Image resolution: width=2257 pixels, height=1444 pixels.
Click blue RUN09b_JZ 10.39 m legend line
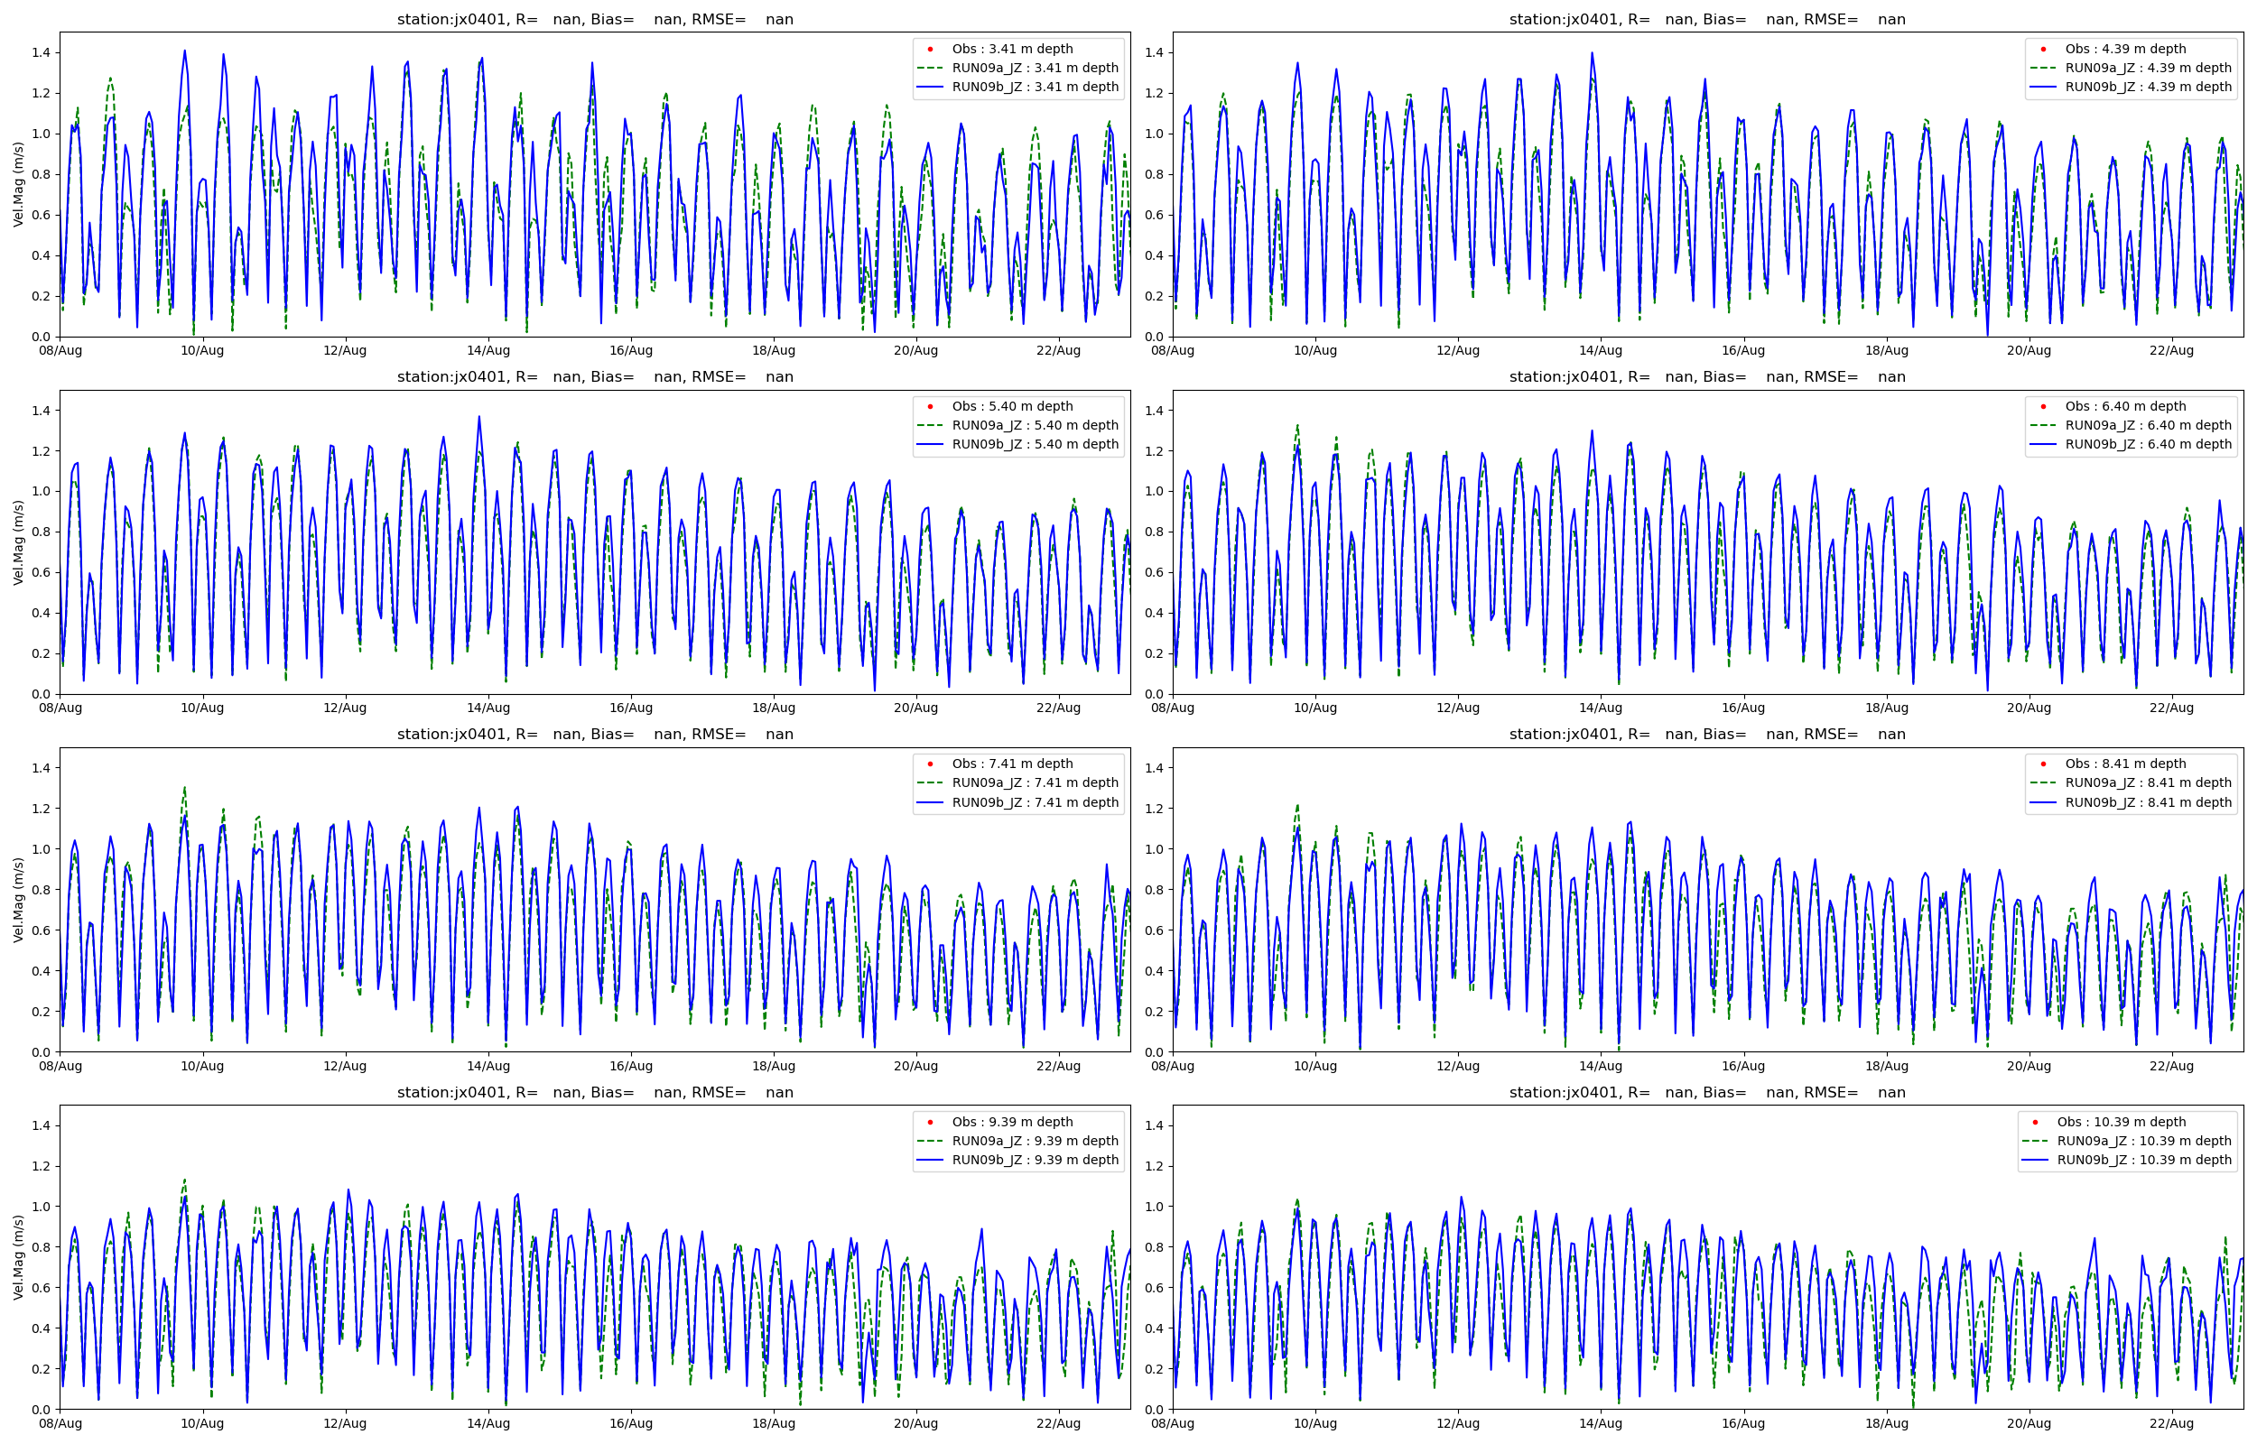2034,1161
